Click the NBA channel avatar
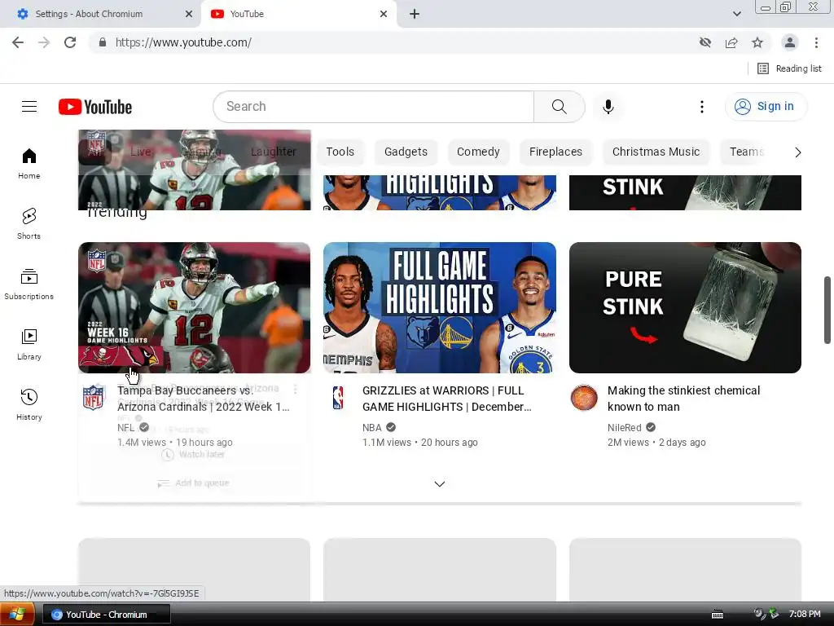The width and height of the screenshot is (834, 626). [338, 398]
